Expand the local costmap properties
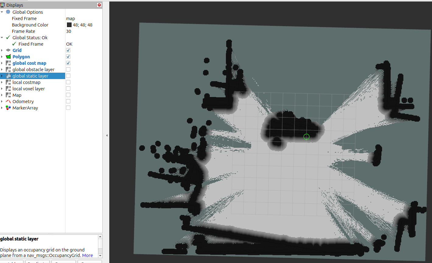432x263 pixels. tap(2, 82)
